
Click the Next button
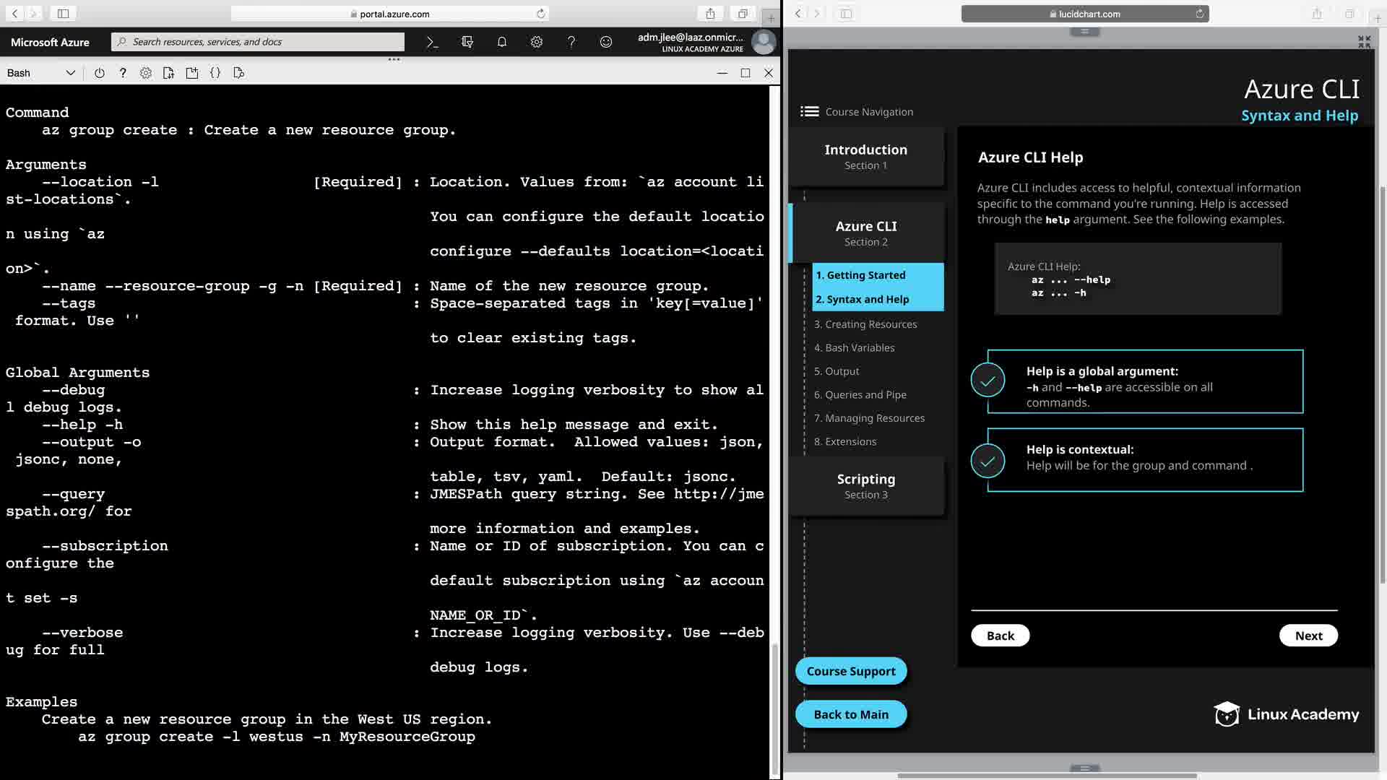tap(1308, 636)
